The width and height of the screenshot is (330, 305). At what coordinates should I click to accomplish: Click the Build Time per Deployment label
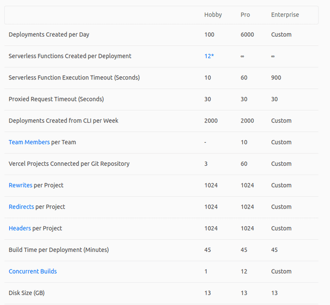(59, 250)
